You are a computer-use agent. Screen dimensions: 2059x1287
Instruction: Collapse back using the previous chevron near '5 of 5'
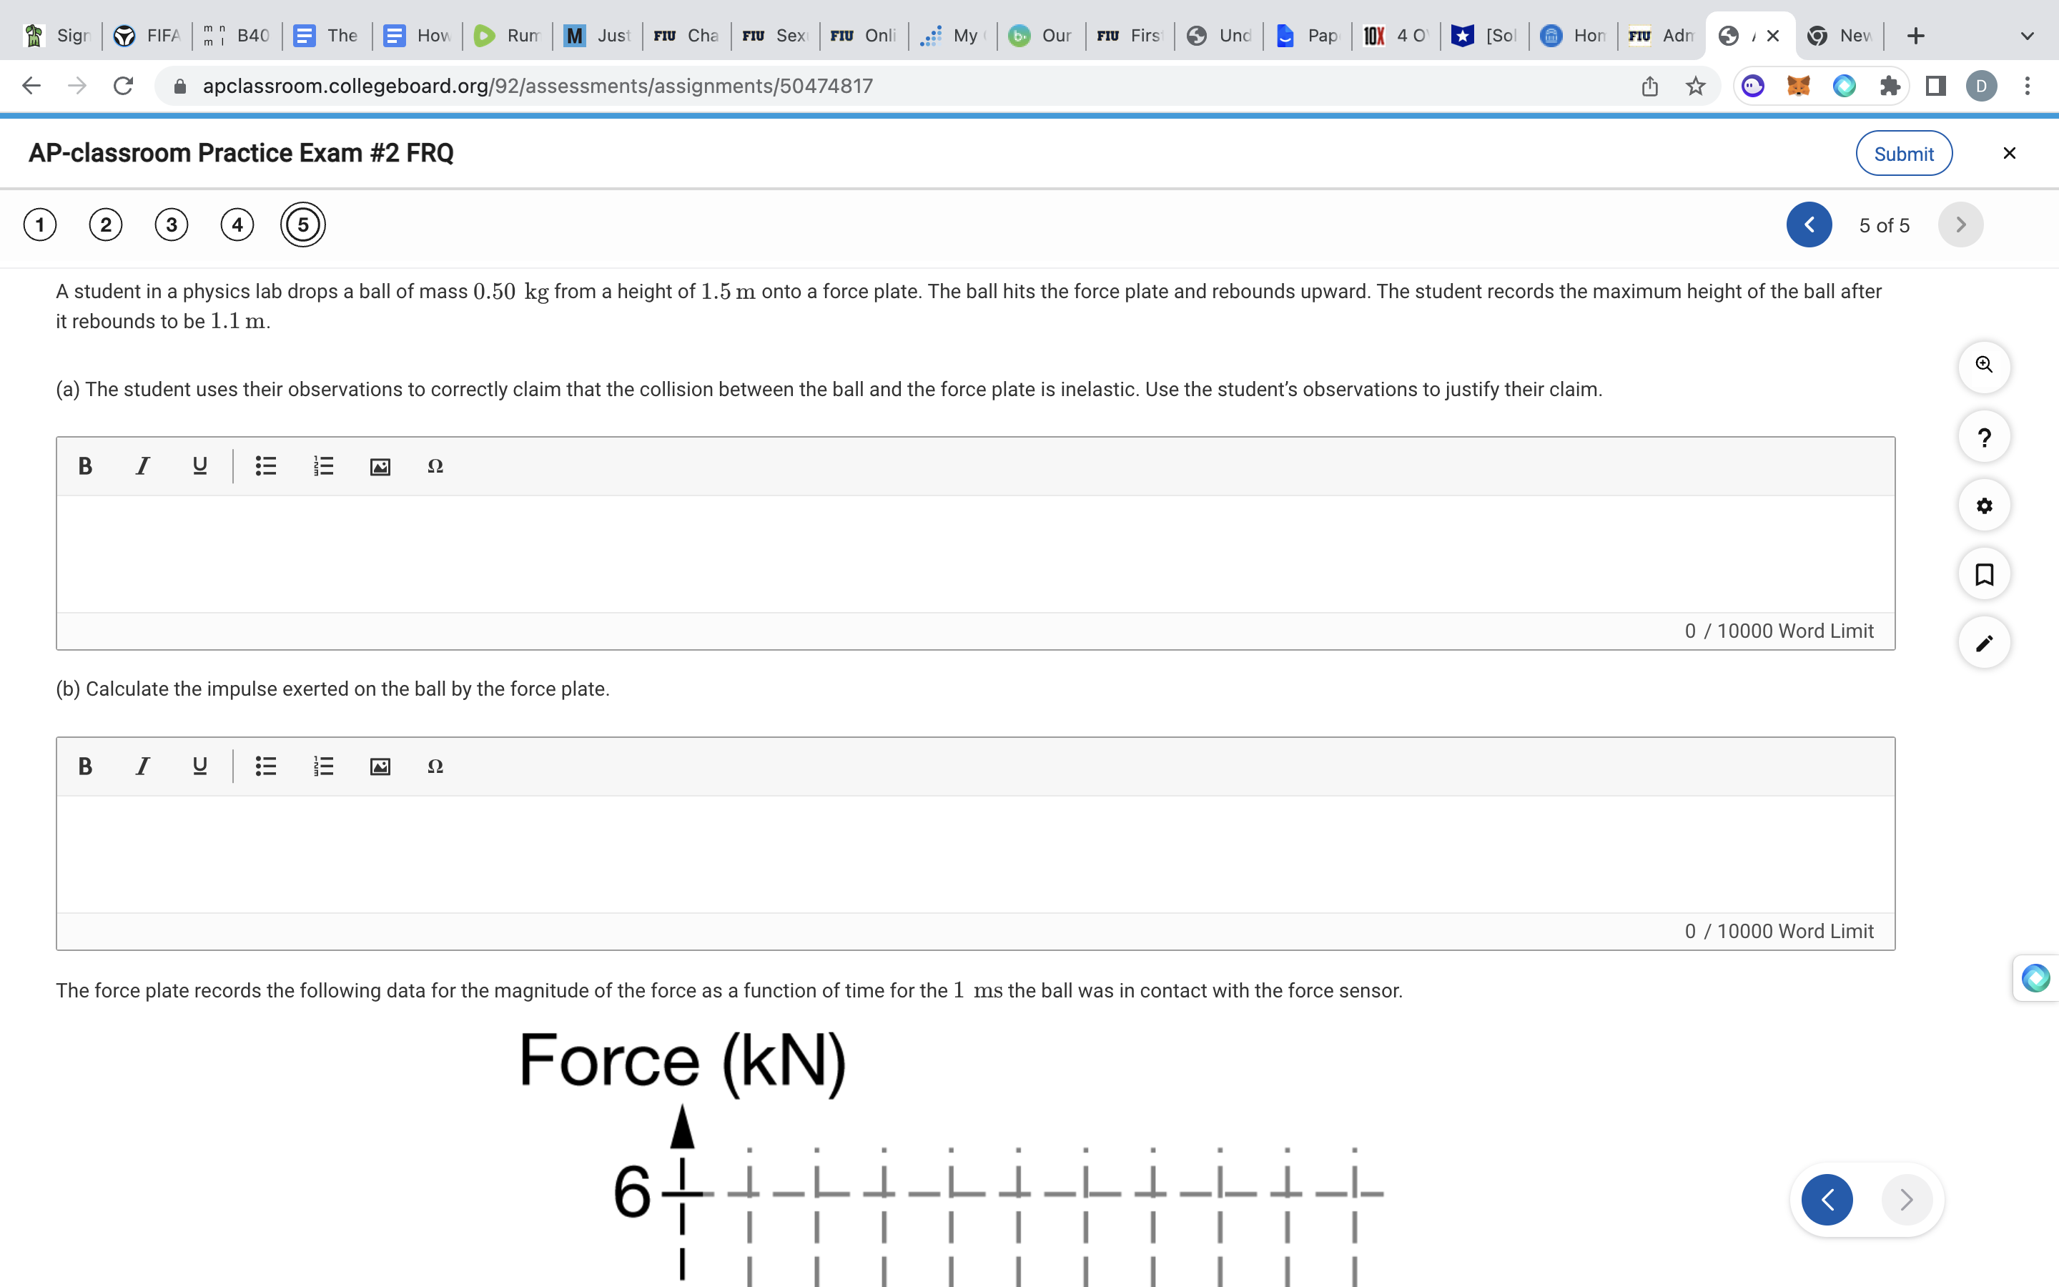1809,224
